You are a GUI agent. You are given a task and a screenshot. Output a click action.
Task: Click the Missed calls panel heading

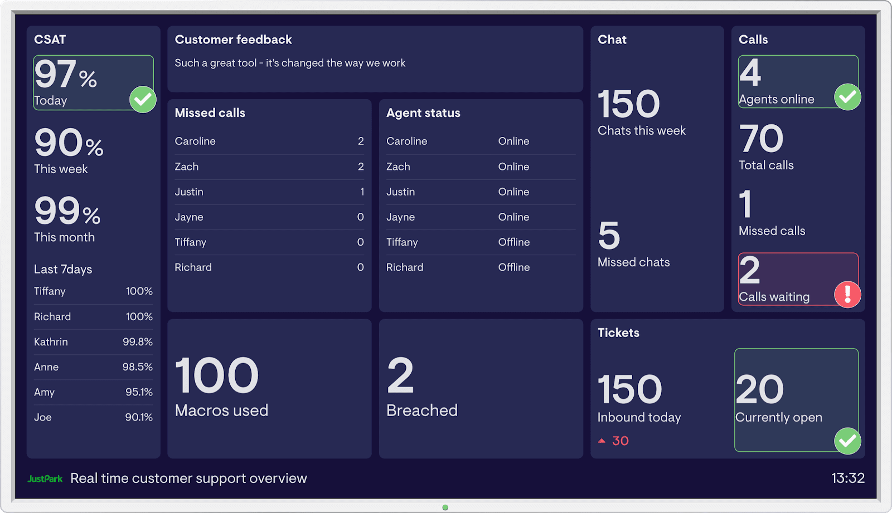210,113
